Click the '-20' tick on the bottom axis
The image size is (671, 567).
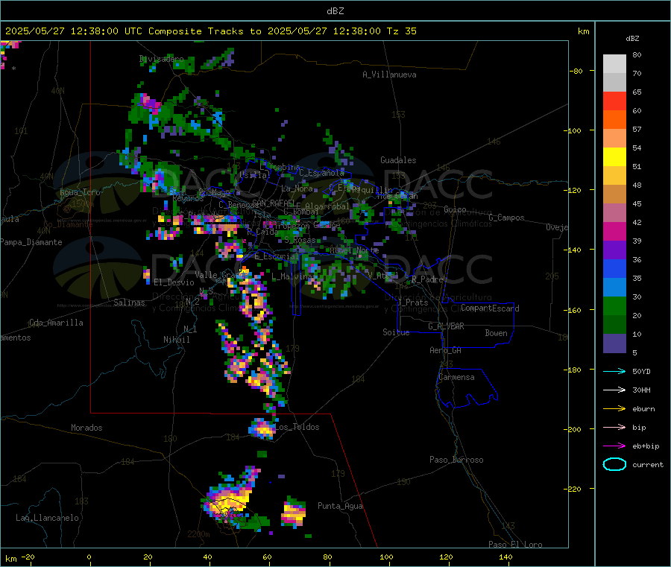click(28, 557)
